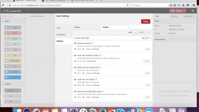Install node-red-ca-engine module

click(x=147, y=85)
